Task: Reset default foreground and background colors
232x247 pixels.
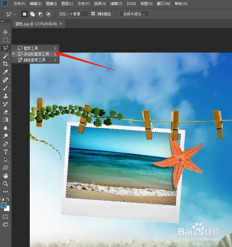Action: tap(2, 199)
